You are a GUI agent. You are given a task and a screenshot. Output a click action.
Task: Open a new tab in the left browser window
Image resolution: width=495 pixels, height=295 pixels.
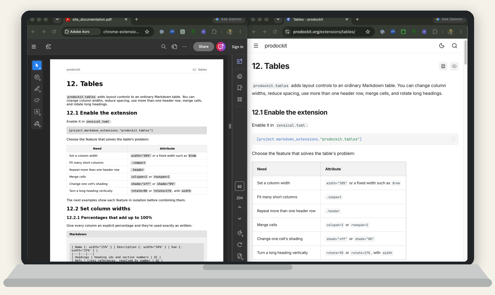pos(136,19)
